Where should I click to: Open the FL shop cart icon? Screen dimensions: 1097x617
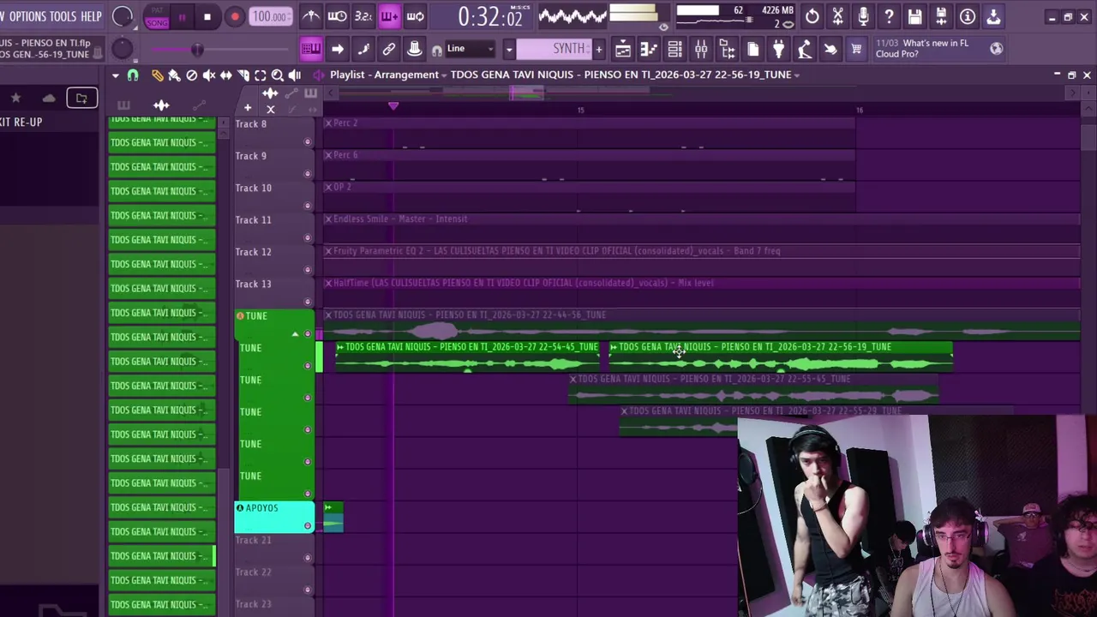pos(856,50)
